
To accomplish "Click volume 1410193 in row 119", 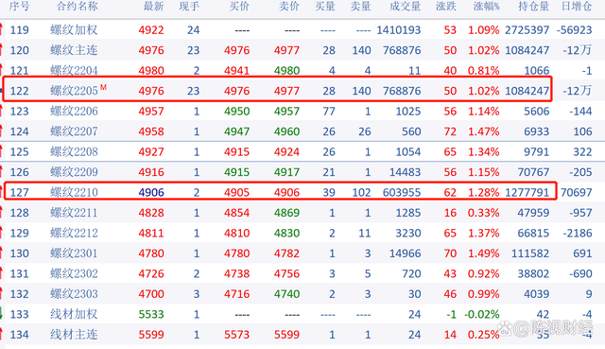I will pos(399,30).
